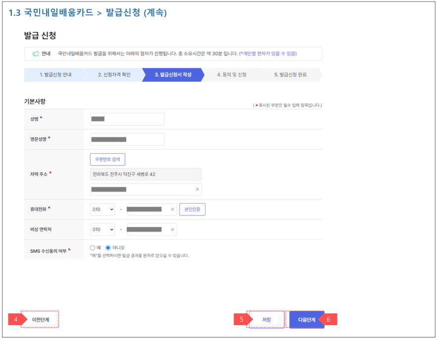Click the 성명 name input field
This screenshot has width=436, height=338.
129,119
